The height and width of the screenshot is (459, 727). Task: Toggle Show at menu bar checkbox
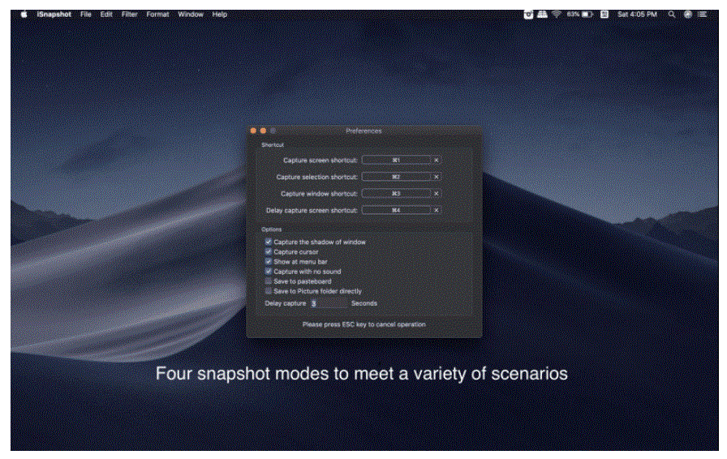269,261
